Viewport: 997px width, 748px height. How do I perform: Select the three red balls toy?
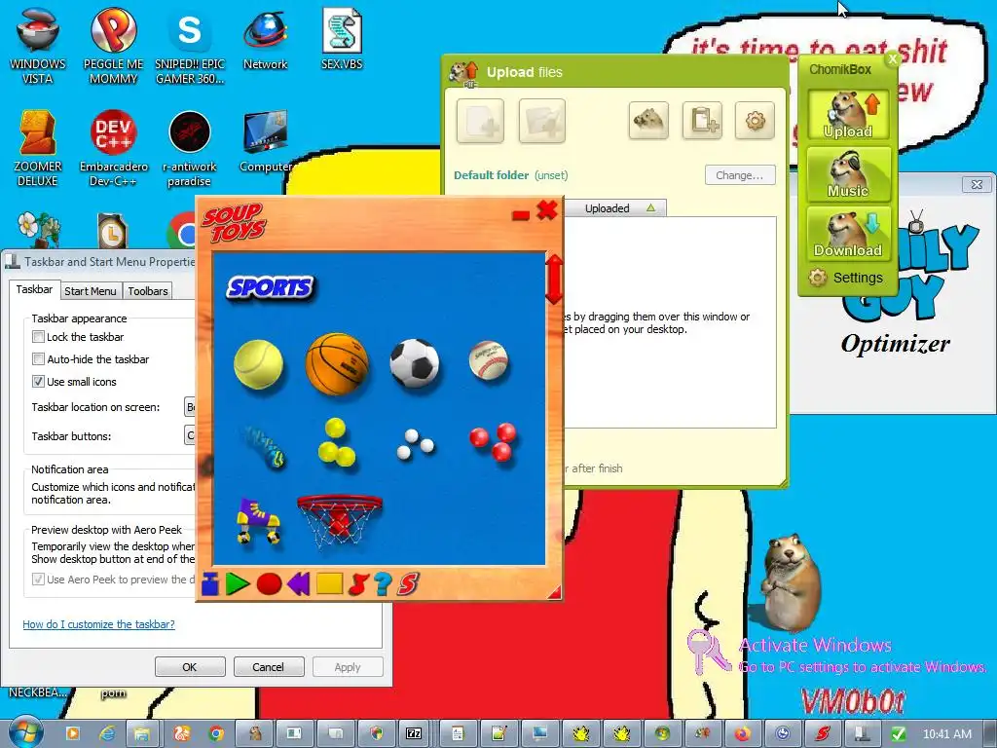(x=494, y=441)
